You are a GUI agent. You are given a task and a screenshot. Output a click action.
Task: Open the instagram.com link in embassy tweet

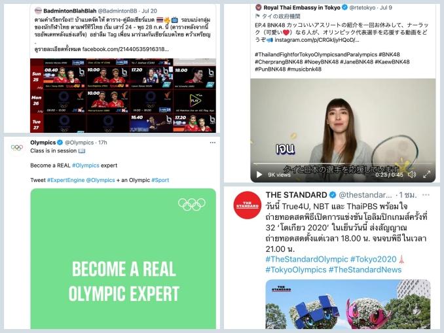(x=316, y=40)
